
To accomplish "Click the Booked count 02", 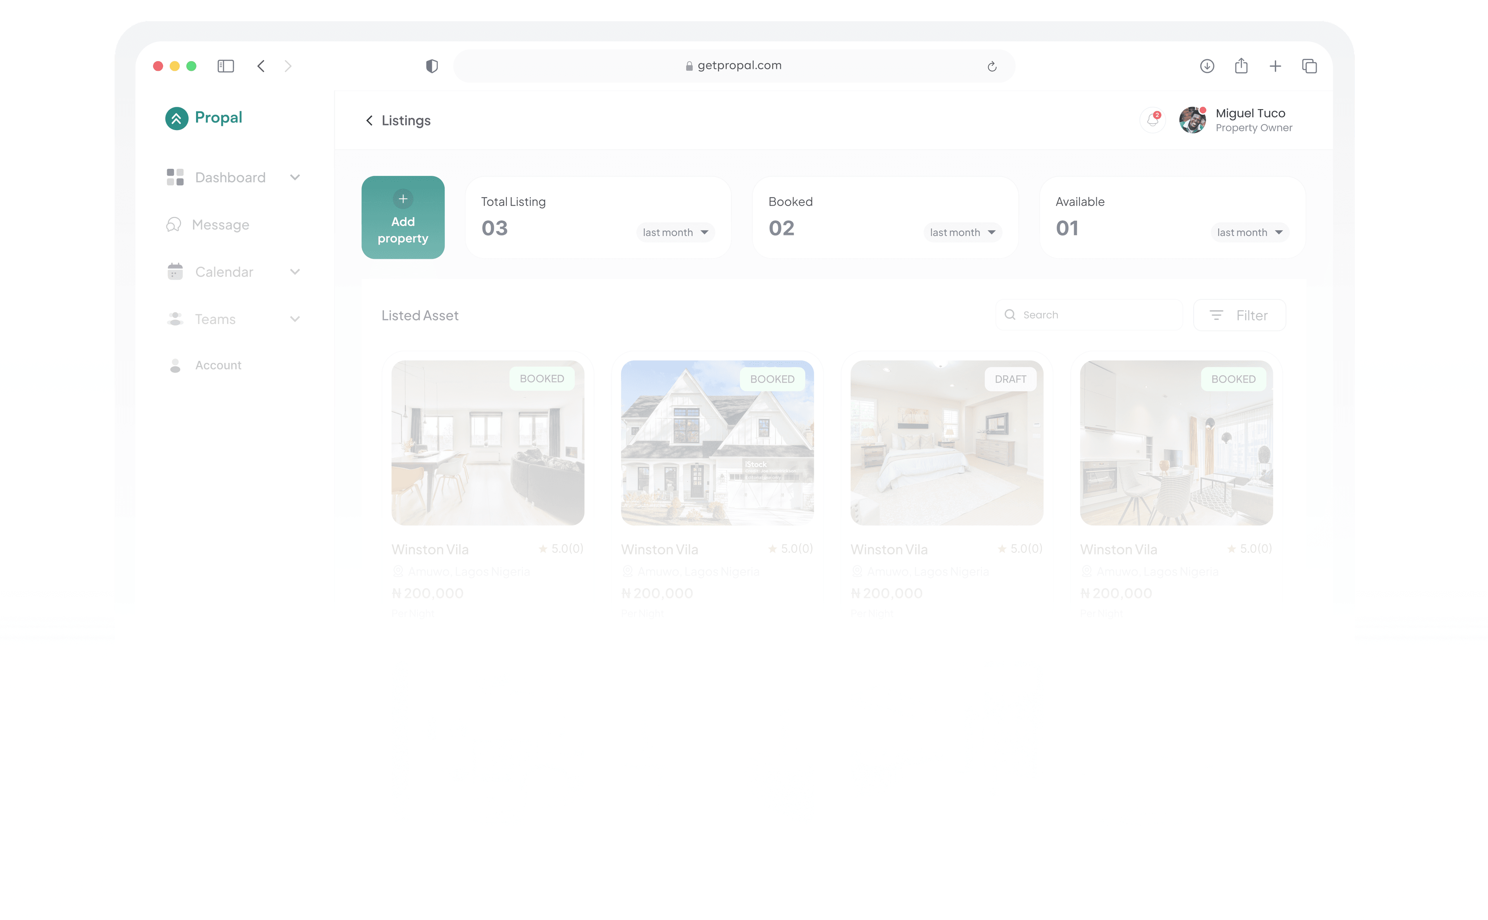I will pyautogui.click(x=781, y=228).
